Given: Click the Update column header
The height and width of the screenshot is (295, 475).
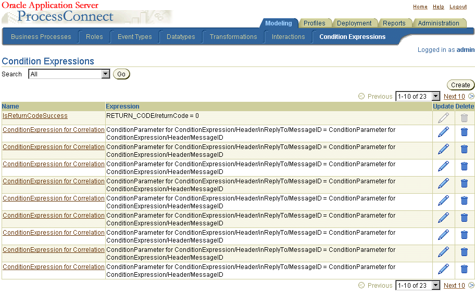Looking at the screenshot, I should point(443,106).
